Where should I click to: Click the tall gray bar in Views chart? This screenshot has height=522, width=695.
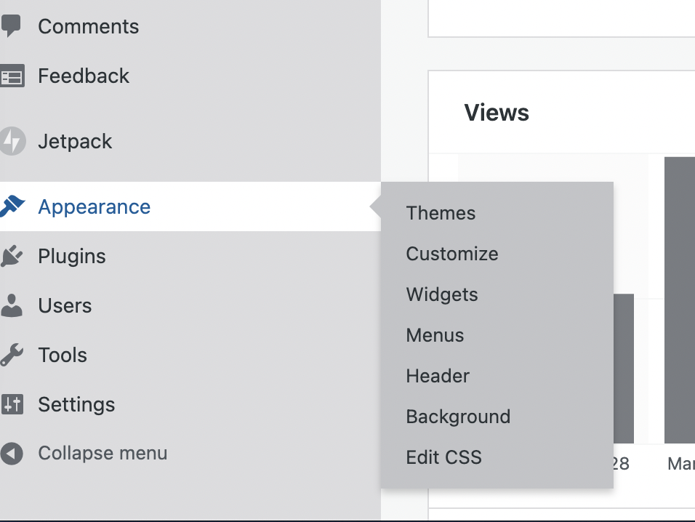coord(680,298)
